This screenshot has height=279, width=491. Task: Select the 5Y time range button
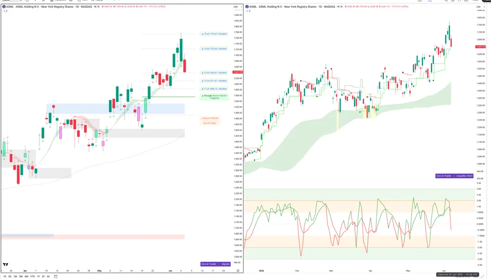coord(43,277)
